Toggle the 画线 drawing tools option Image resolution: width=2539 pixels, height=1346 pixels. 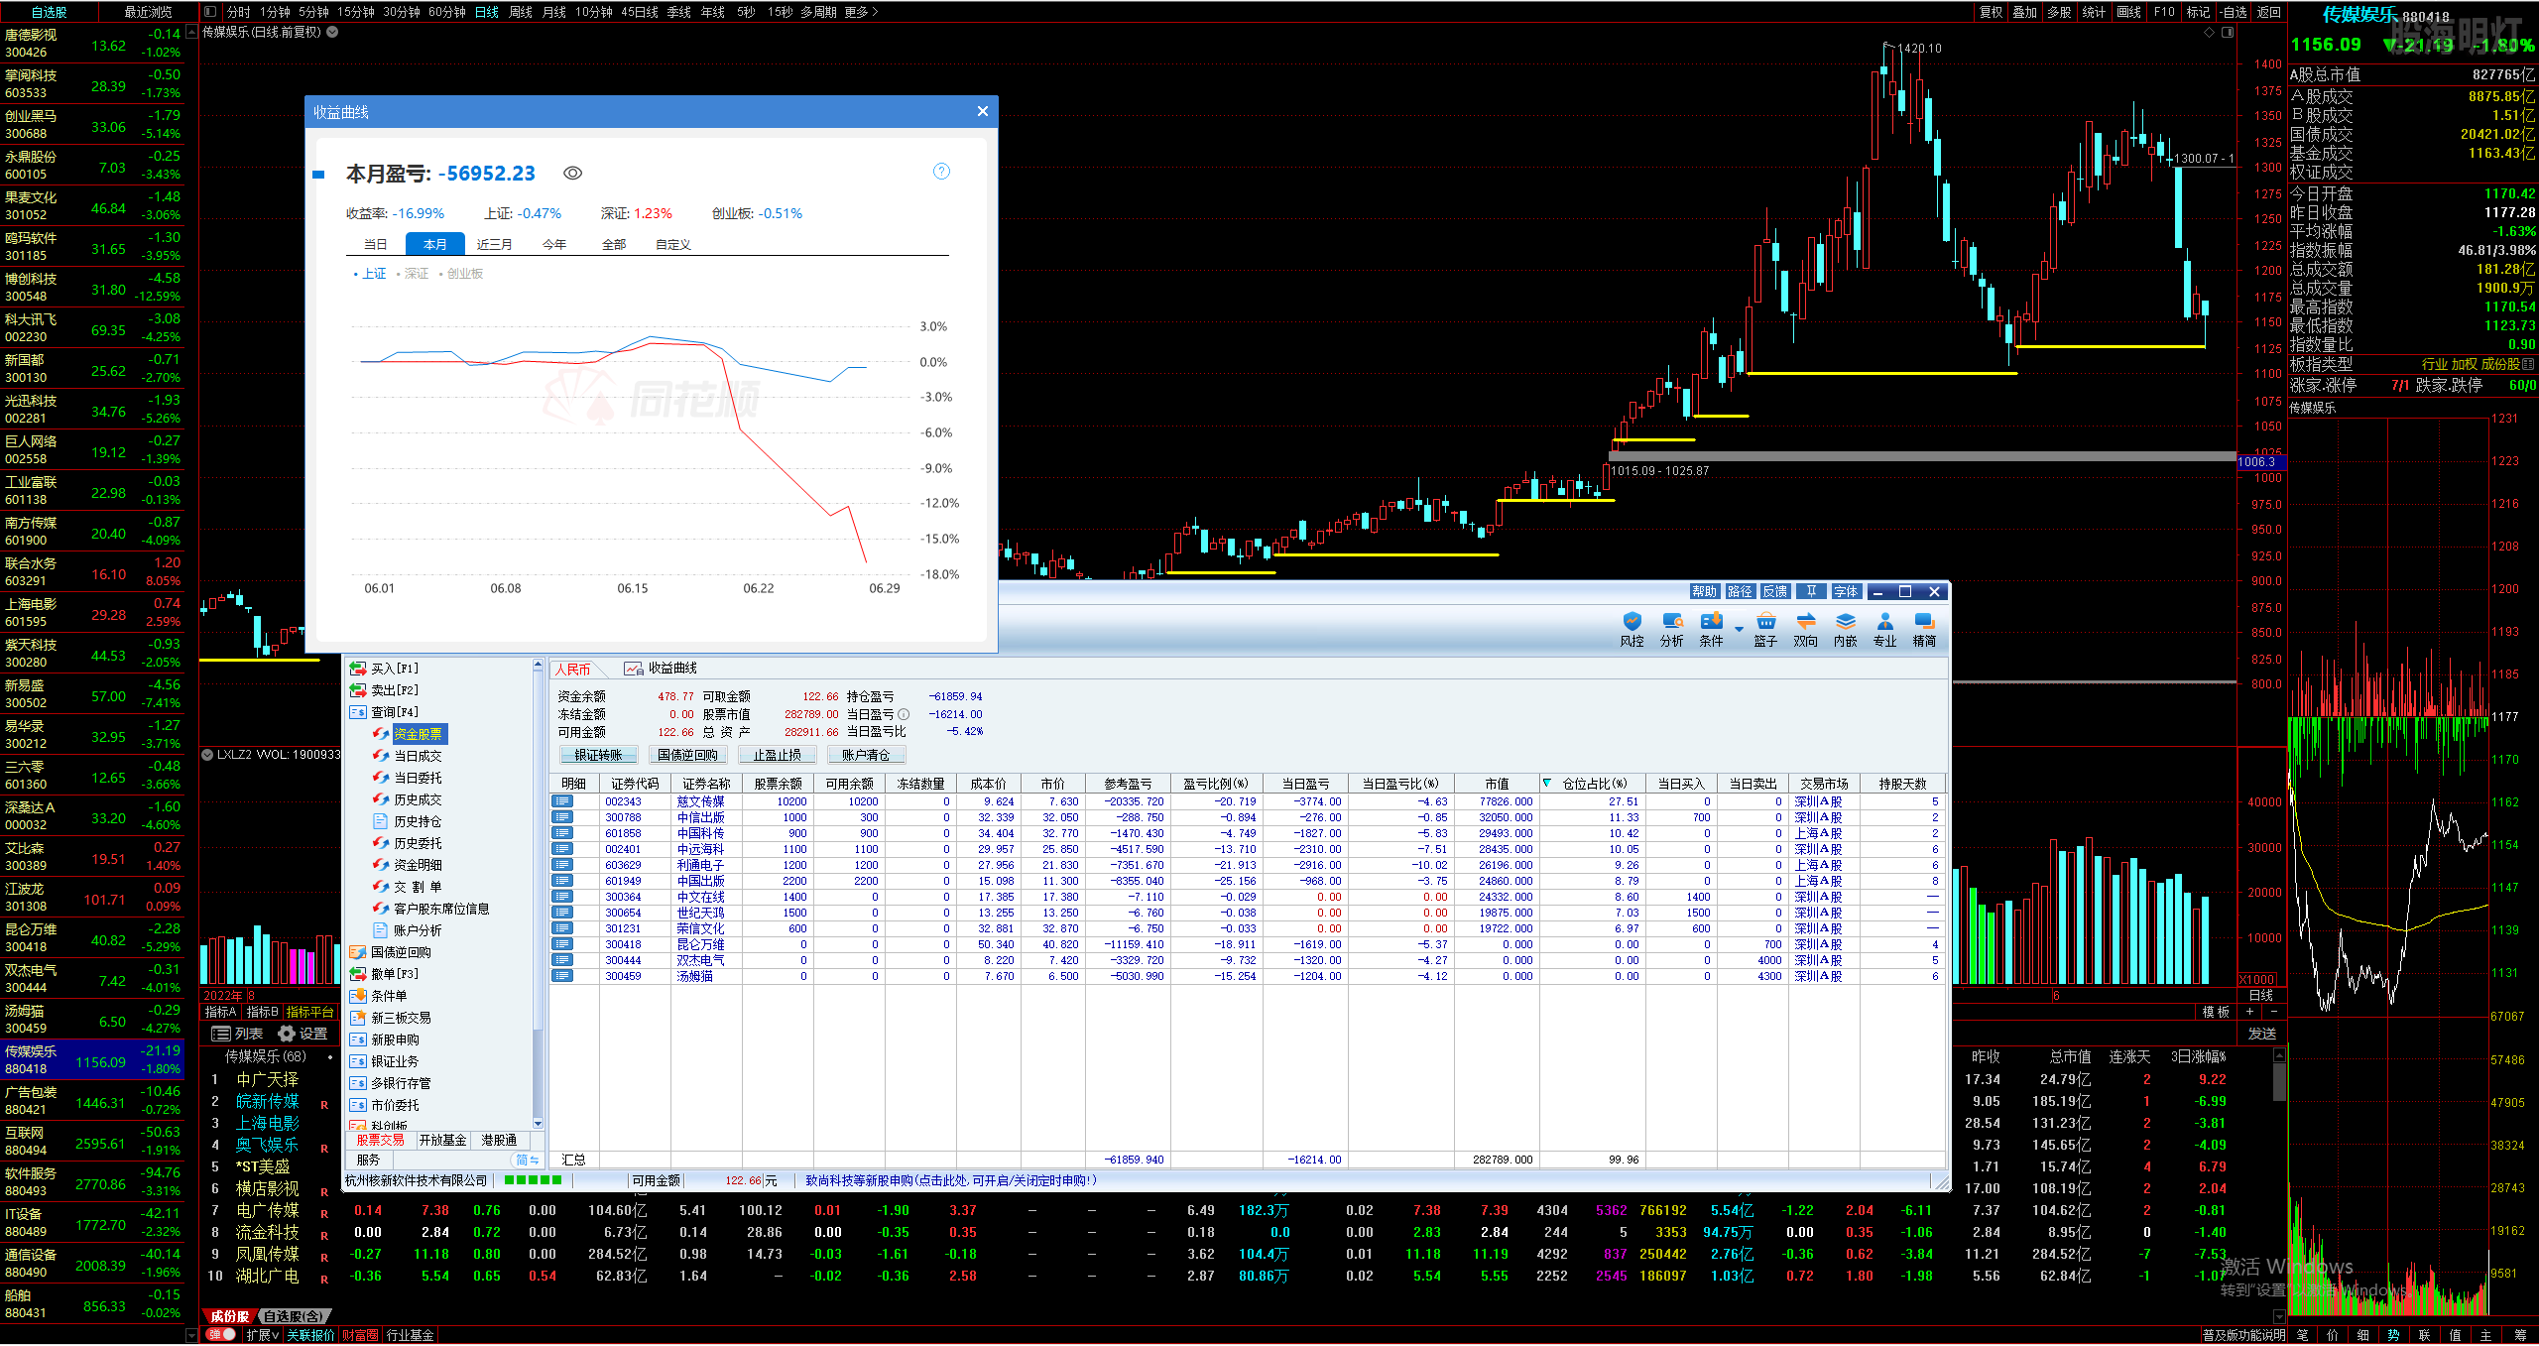(x=2128, y=12)
